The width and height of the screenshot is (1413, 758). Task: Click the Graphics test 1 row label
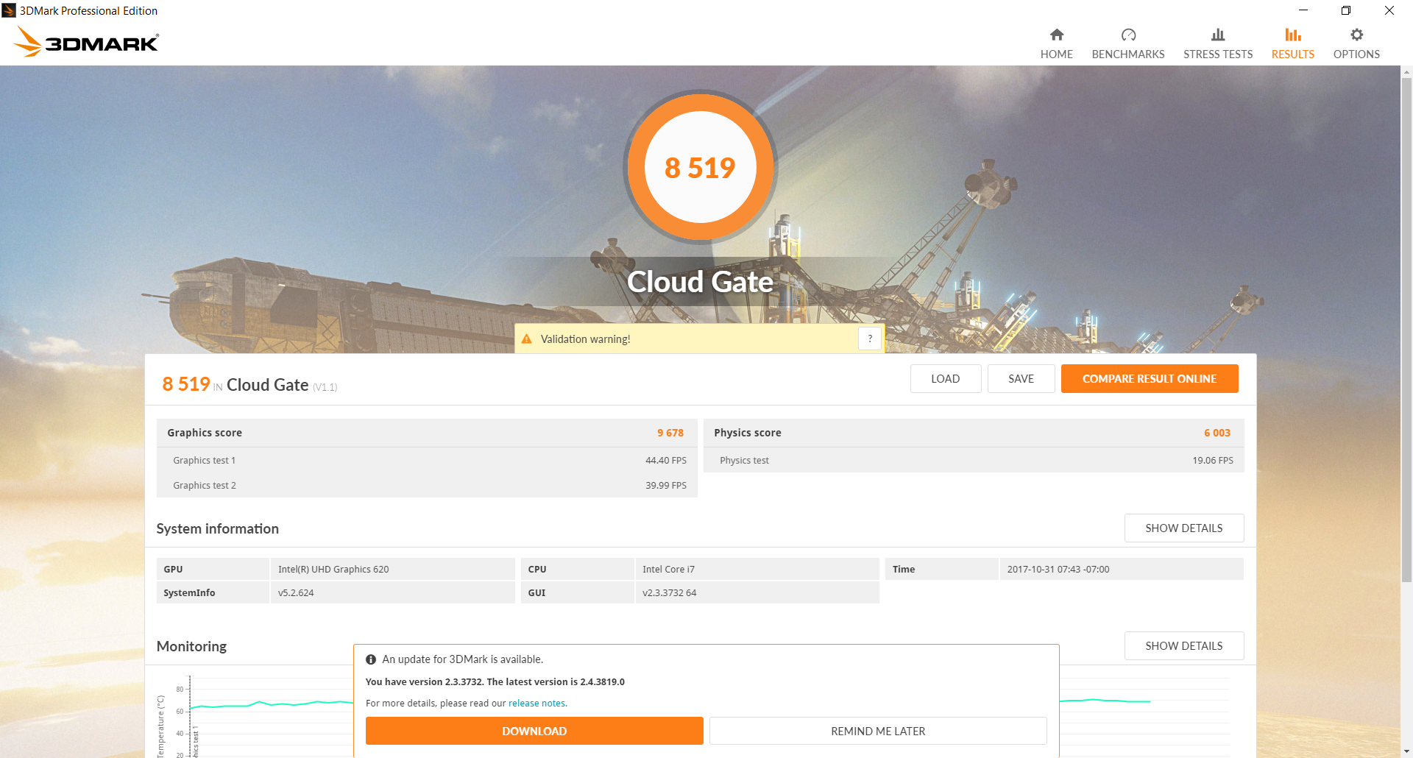pyautogui.click(x=205, y=461)
